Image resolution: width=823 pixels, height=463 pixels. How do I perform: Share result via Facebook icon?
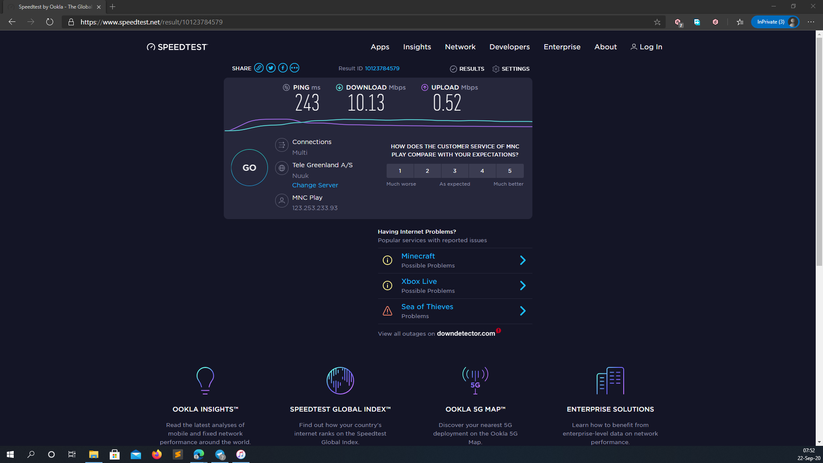click(282, 68)
